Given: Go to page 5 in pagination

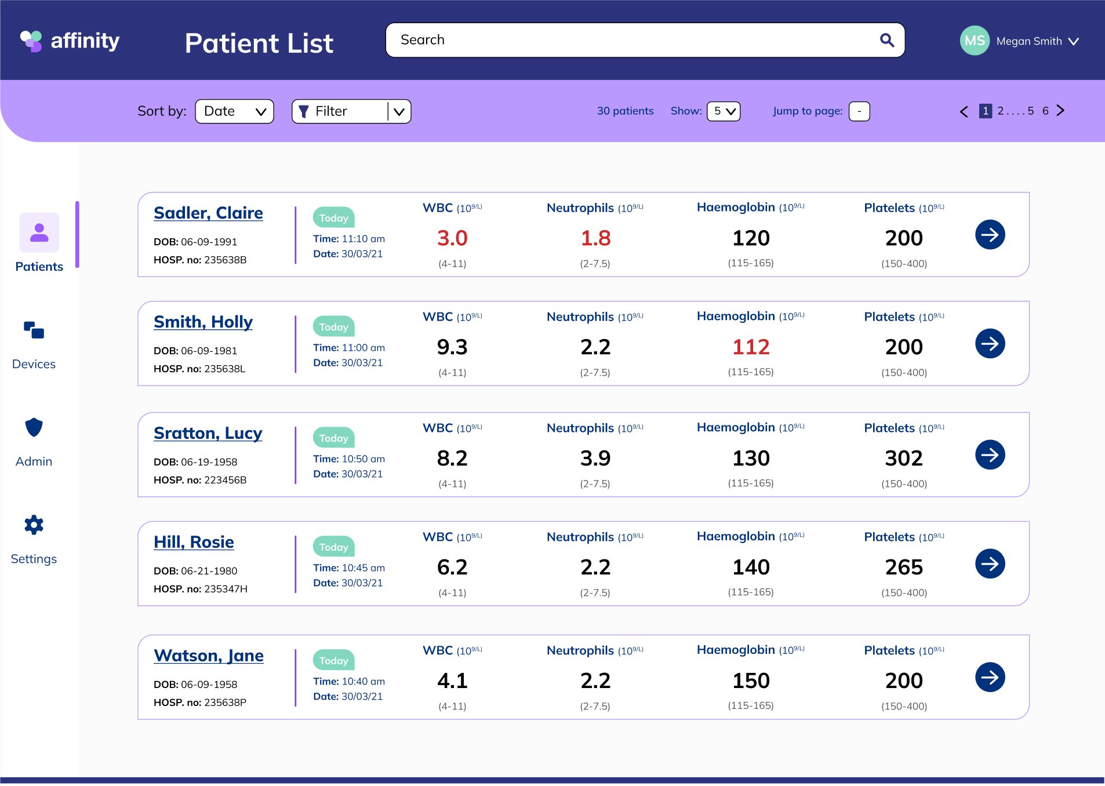Looking at the screenshot, I should [1030, 111].
